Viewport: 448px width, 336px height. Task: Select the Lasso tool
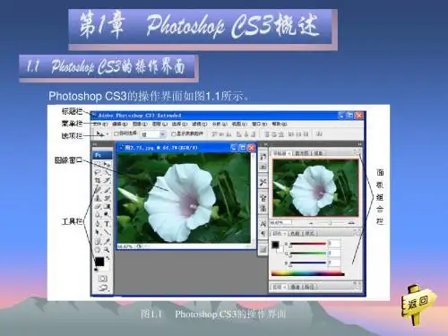click(98, 172)
